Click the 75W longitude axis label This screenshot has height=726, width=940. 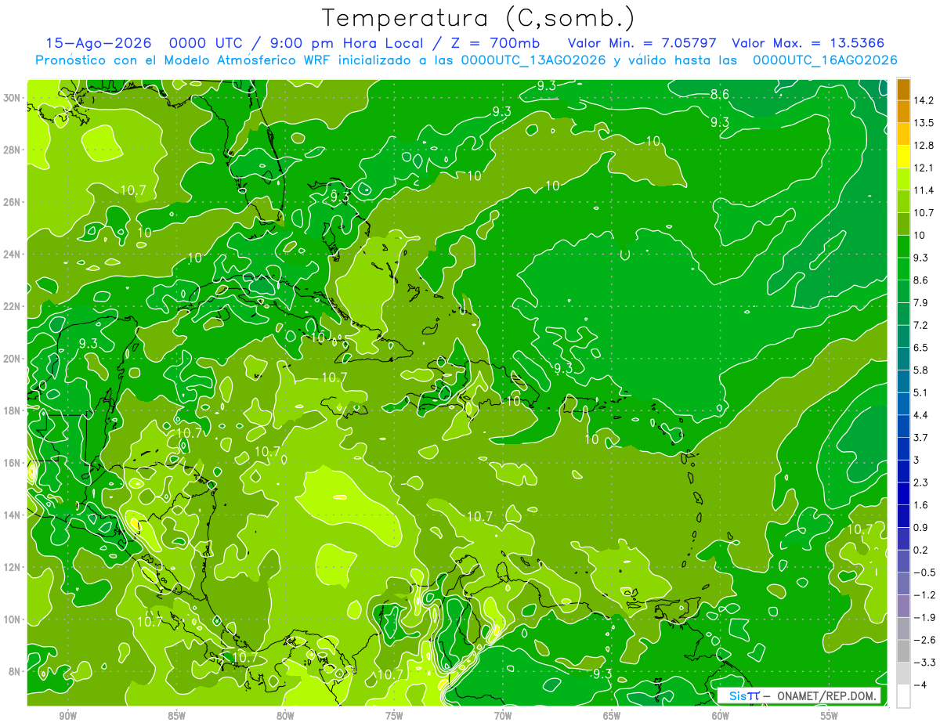click(x=394, y=716)
